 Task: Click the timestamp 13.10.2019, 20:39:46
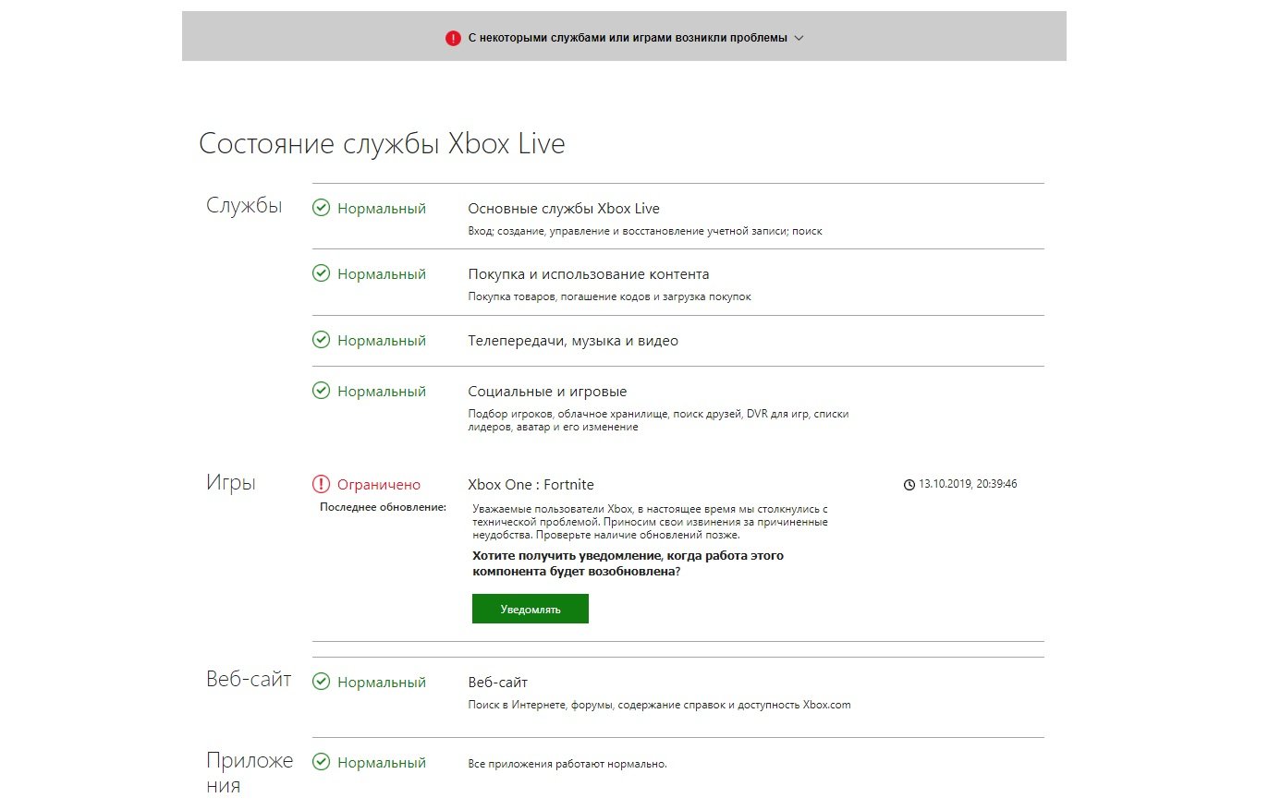[x=968, y=484]
